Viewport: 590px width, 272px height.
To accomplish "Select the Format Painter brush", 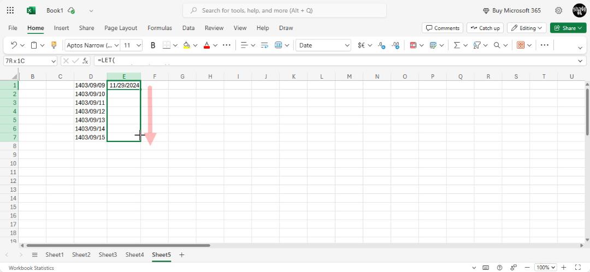I will coord(54,45).
